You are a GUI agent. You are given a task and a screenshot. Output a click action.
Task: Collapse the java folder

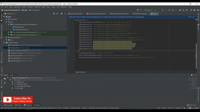tap(6, 22)
